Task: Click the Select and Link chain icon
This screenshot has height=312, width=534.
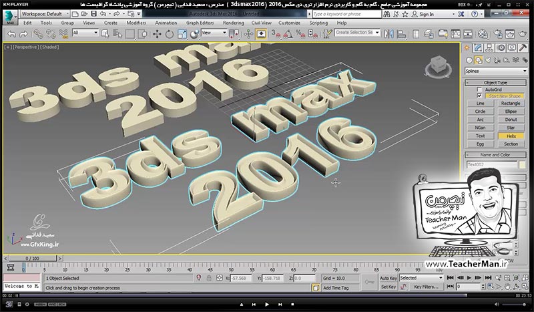Action: coord(37,34)
